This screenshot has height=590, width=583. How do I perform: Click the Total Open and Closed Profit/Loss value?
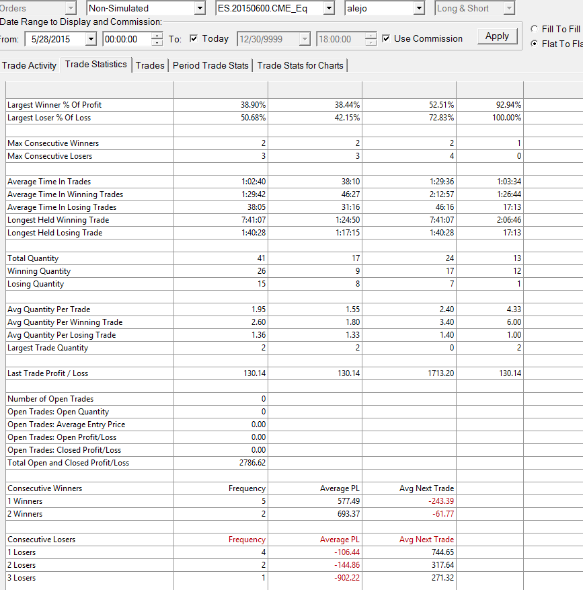tap(252, 463)
